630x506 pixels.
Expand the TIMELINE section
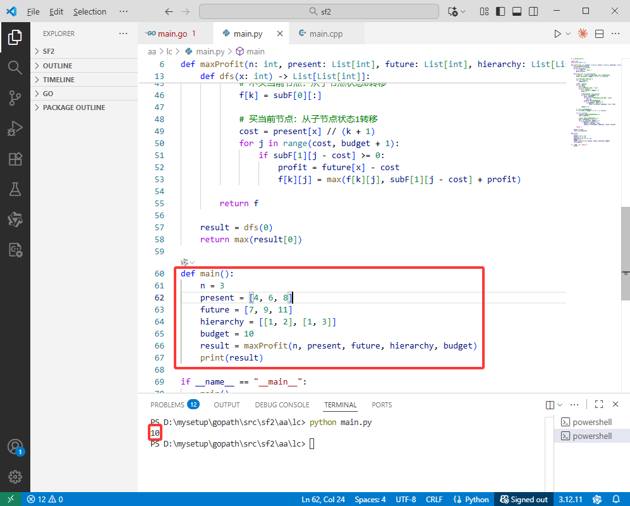coord(84,80)
